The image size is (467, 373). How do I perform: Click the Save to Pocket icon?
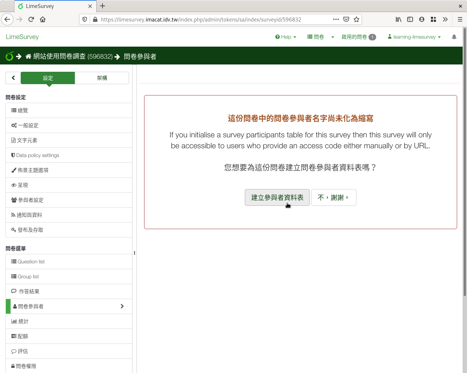(346, 19)
